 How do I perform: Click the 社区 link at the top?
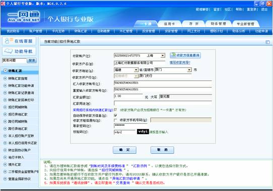click(228, 10)
